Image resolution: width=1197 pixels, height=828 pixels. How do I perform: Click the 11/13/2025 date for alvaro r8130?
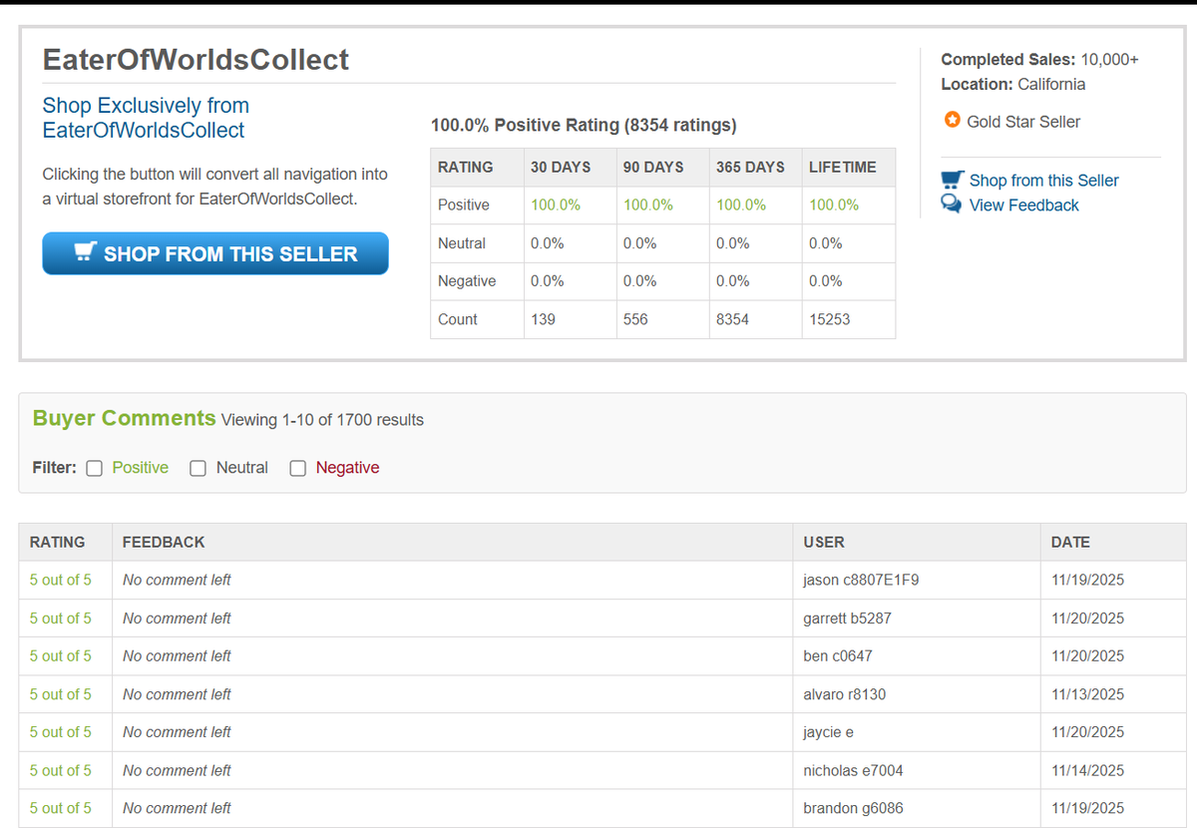click(x=1087, y=693)
